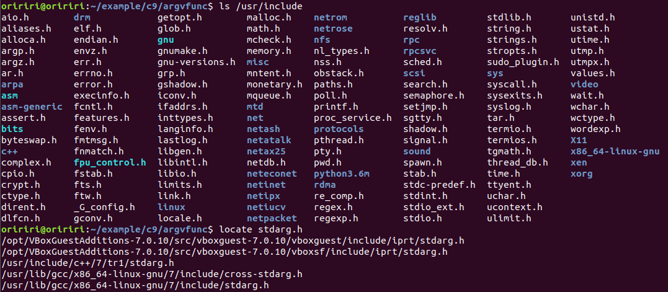Click the x86_64-linux-gnu directory entry
668x292 pixels.
(615, 151)
